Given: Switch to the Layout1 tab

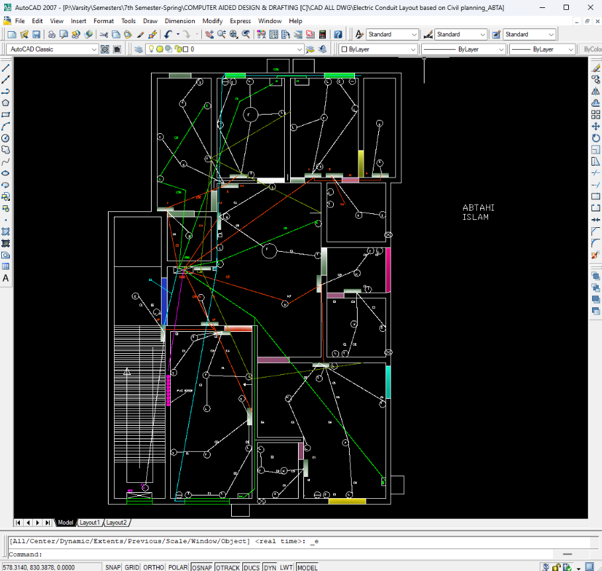Looking at the screenshot, I should point(89,523).
